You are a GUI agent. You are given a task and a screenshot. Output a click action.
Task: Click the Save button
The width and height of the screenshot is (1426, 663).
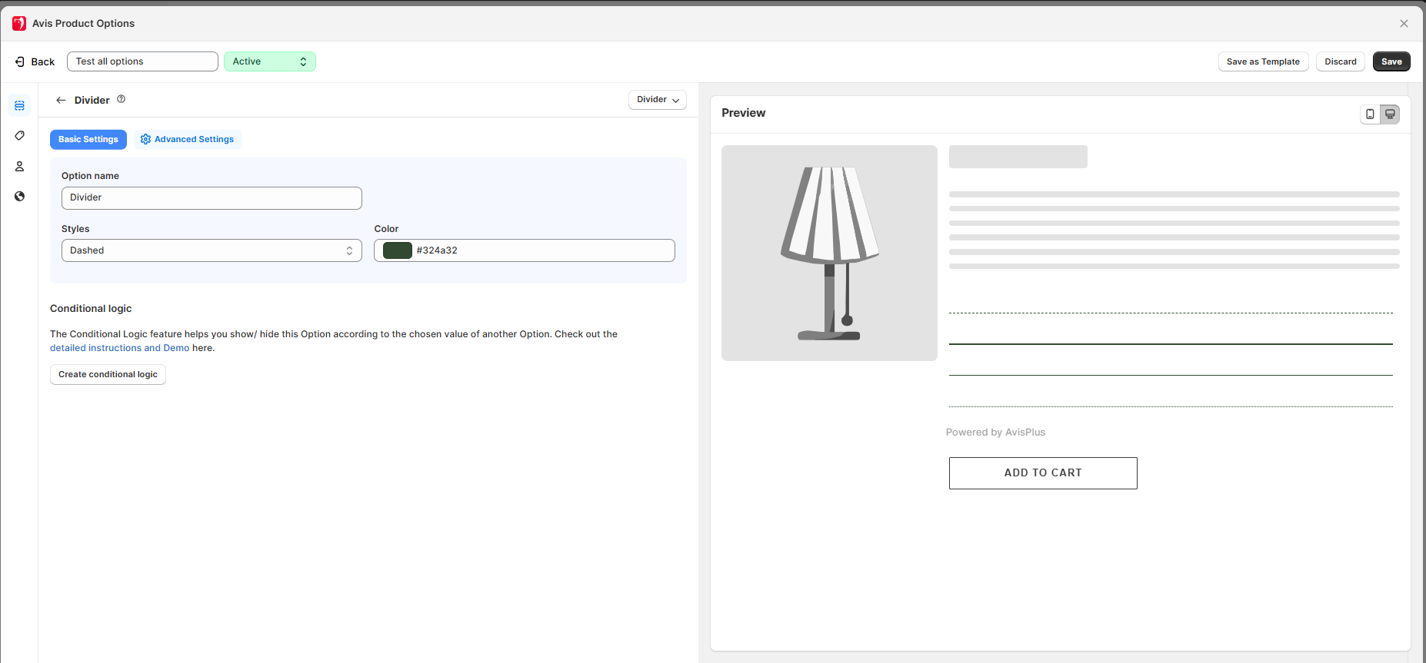click(x=1391, y=61)
